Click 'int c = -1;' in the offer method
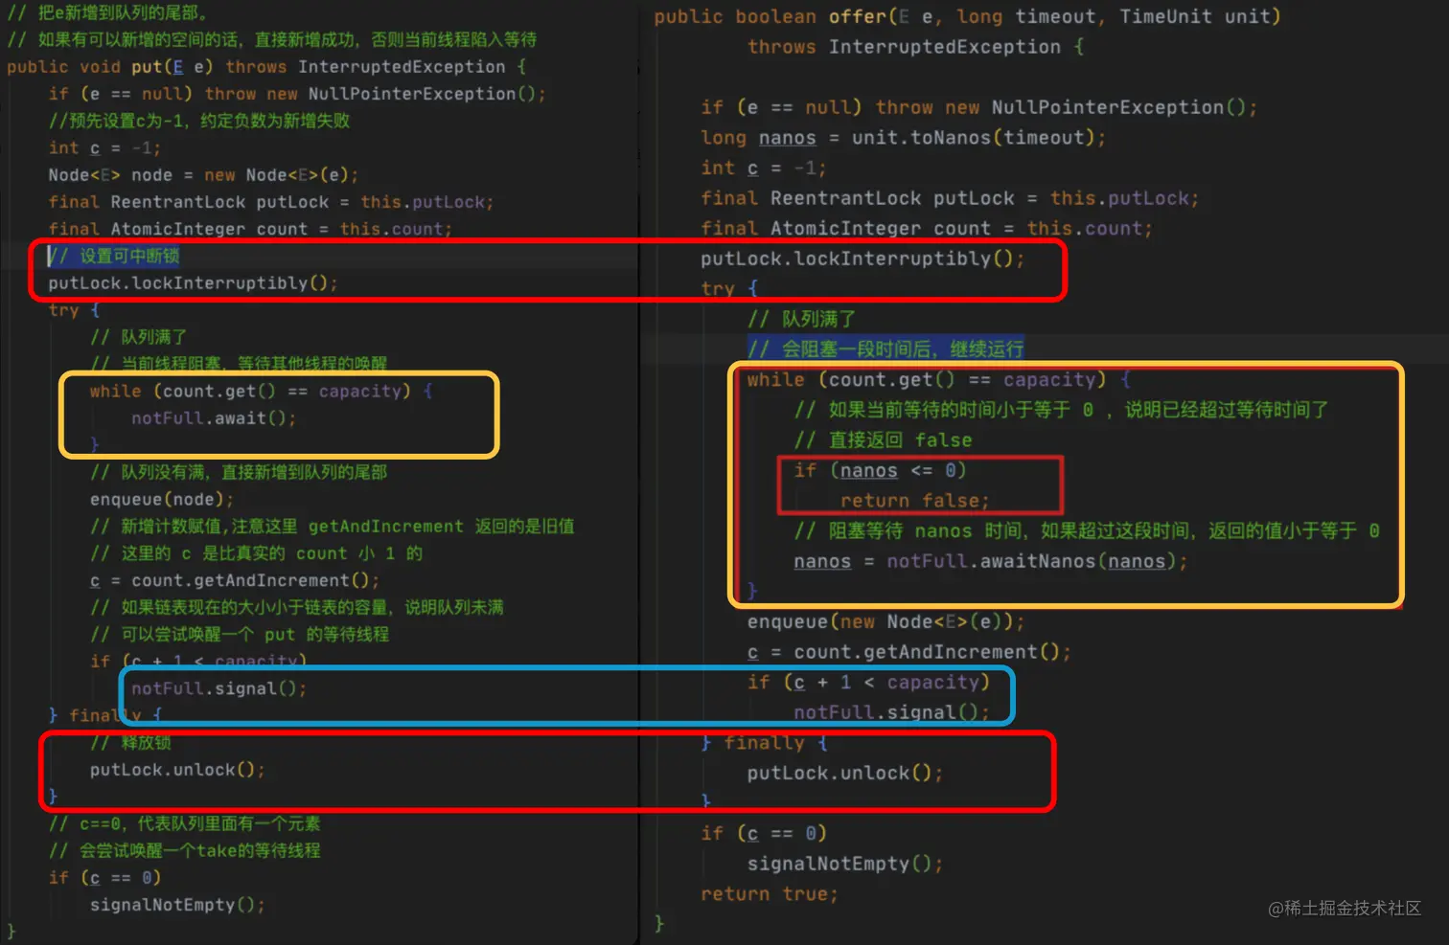 (x=764, y=168)
